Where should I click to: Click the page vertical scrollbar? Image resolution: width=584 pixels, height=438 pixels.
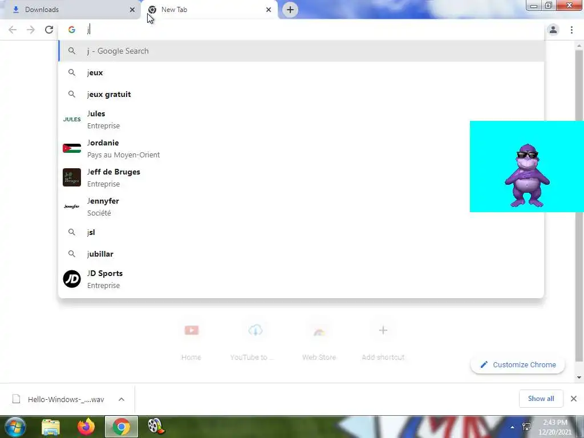pos(579,205)
